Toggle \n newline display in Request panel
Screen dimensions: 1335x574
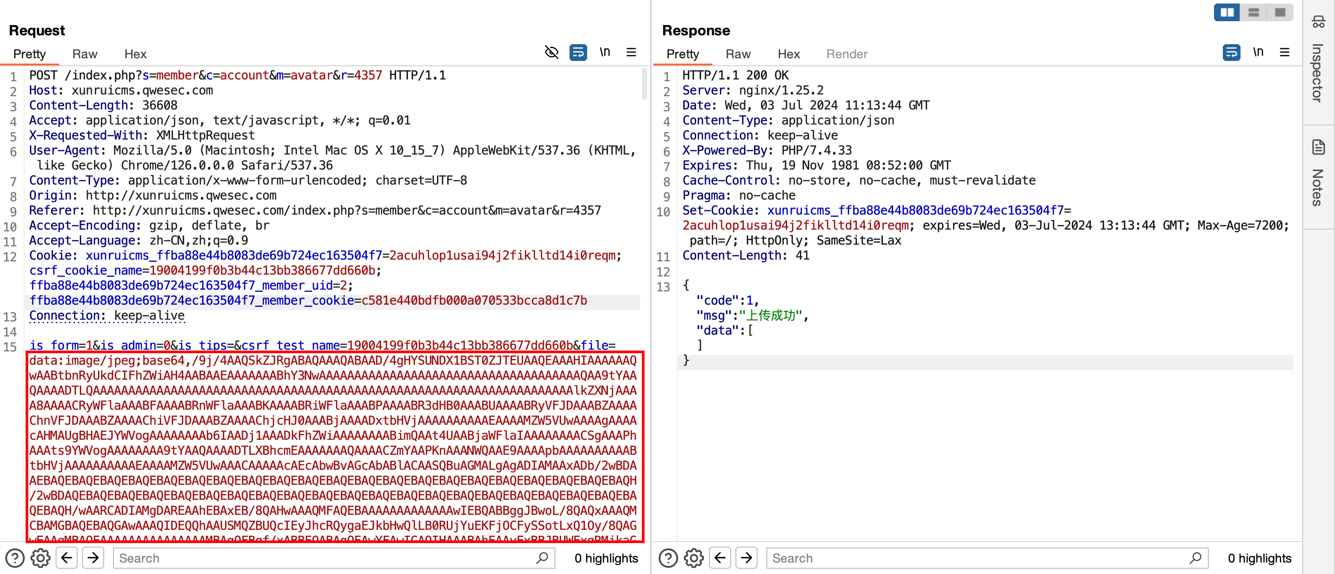(x=605, y=52)
